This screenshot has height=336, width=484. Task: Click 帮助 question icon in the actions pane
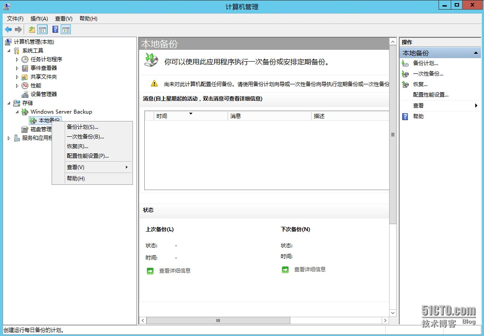click(405, 116)
